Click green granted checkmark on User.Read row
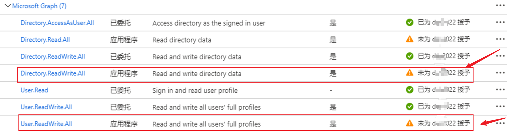Viewport: 507px width, 131px height. (410, 90)
